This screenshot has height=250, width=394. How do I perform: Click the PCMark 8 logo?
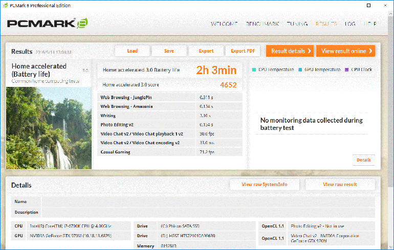(48, 24)
